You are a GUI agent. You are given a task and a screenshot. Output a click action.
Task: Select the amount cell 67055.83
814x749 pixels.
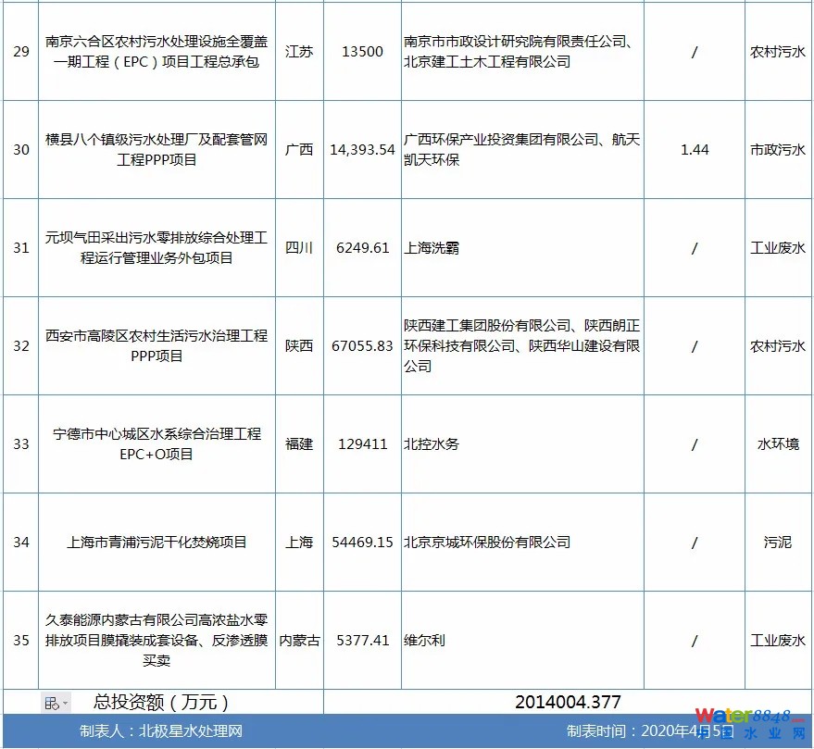pyautogui.click(x=362, y=346)
